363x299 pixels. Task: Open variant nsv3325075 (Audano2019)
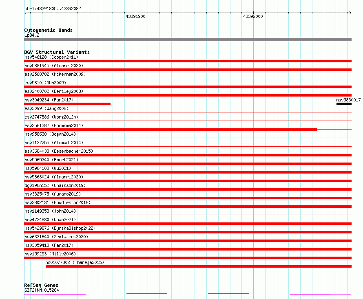pos(53,194)
